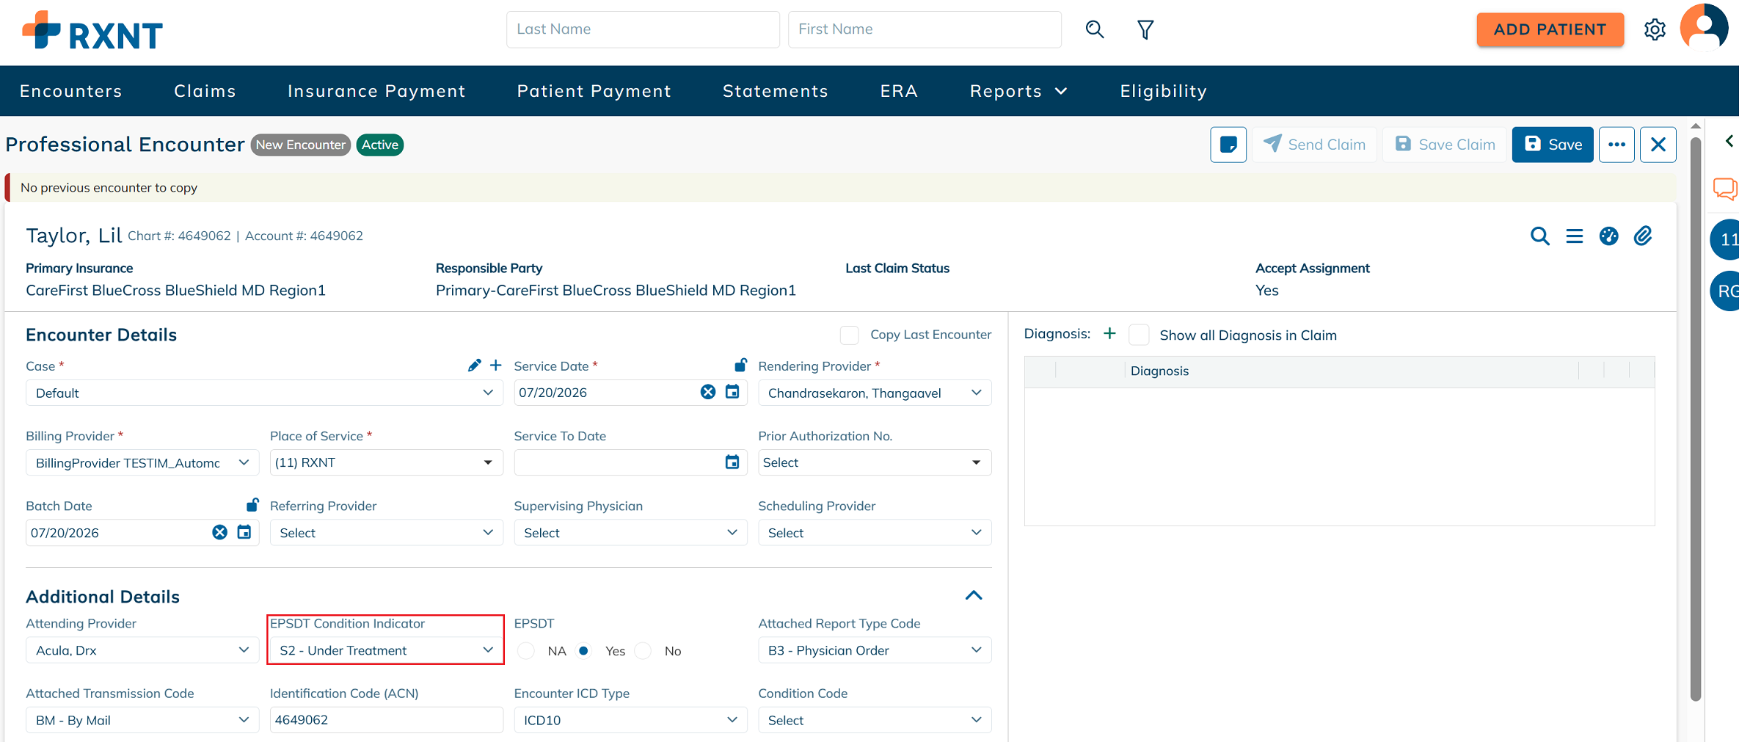1739x742 pixels.
Task: Open Attached Transmission Code dropdown
Action: pos(142,720)
